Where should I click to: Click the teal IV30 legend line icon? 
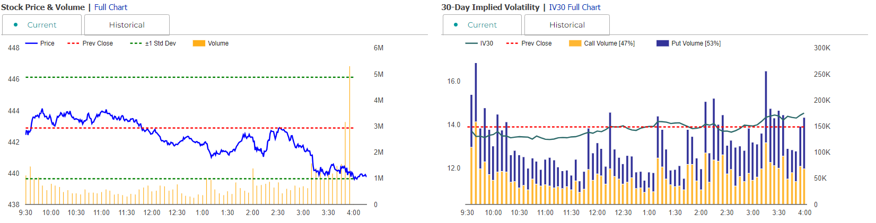point(471,43)
